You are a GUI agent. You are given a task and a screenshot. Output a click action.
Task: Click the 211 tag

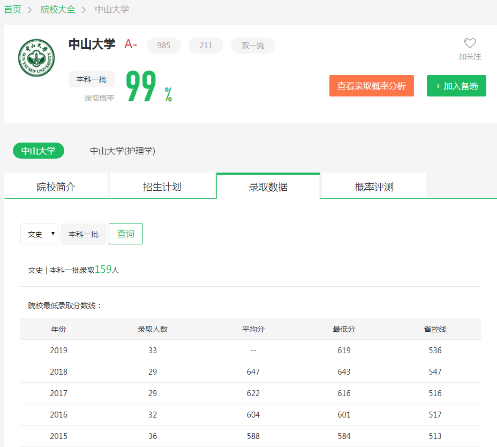(x=206, y=46)
